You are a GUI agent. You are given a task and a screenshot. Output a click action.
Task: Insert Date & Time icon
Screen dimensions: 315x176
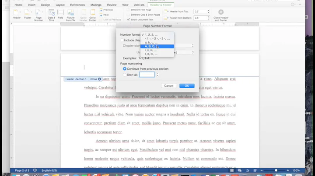(x=52, y=12)
